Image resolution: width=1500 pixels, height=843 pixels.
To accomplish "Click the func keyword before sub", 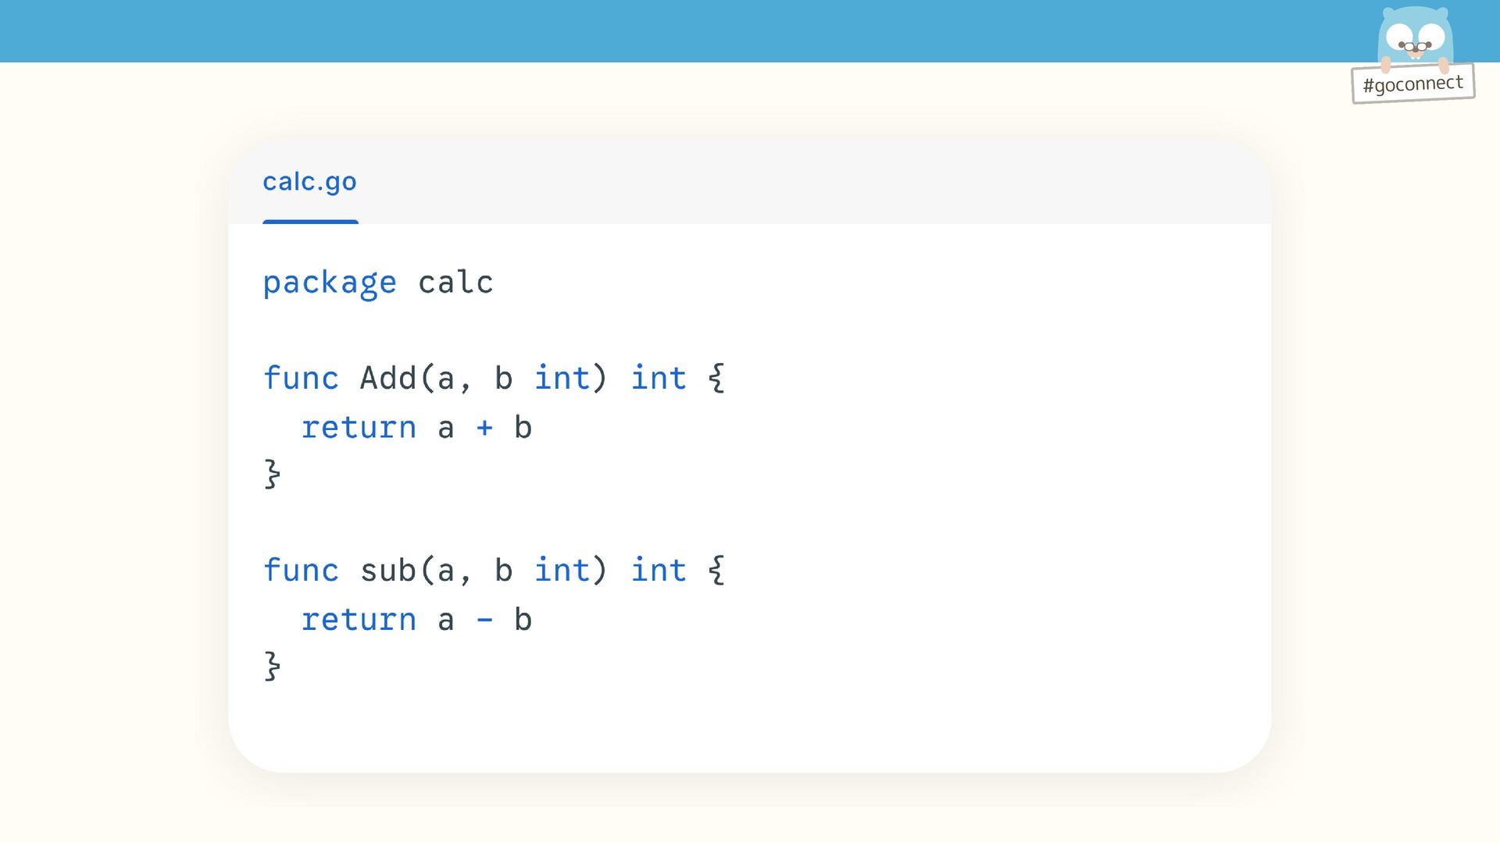I will point(301,571).
